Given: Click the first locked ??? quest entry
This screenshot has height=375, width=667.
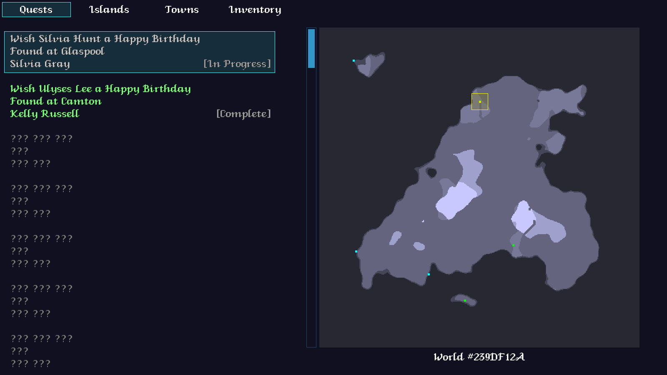Looking at the screenshot, I should [x=42, y=151].
